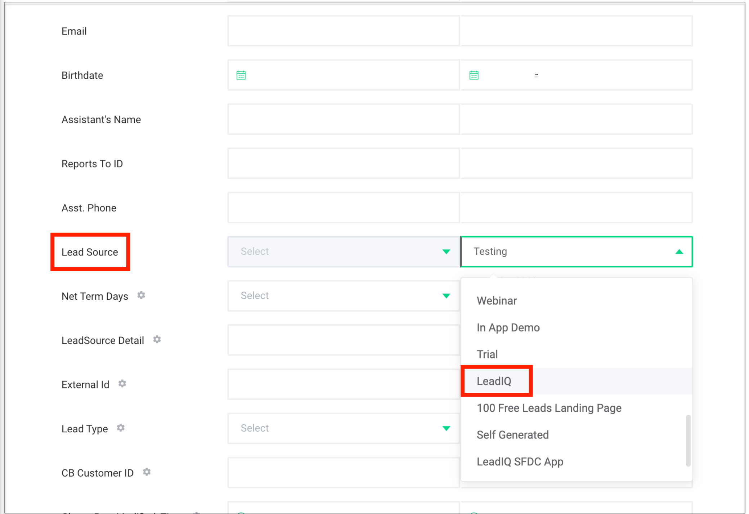
Task: Click gear icon next to Net Term Days
Action: click(141, 296)
